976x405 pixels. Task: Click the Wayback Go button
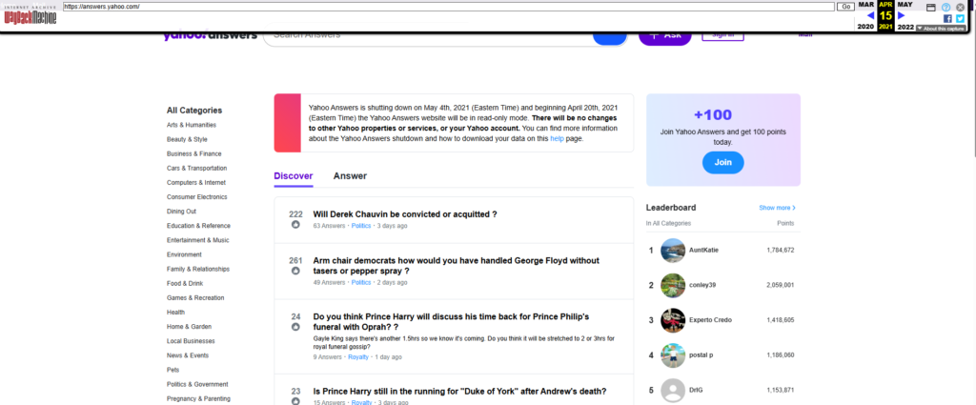(x=845, y=7)
